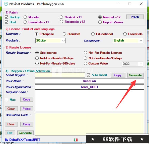Generate a serial key
This screenshot has width=149, height=144.
tap(135, 75)
